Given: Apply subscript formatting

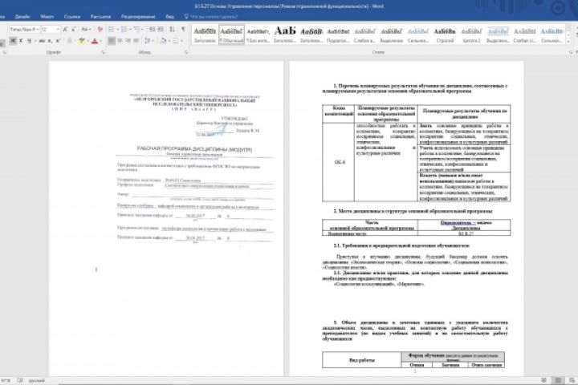Looking at the screenshot, I should pyautogui.click(x=50, y=41).
